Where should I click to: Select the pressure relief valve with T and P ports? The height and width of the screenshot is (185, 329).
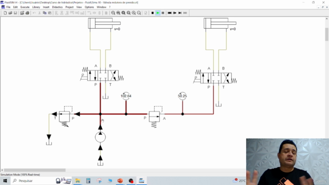click(x=64, y=117)
